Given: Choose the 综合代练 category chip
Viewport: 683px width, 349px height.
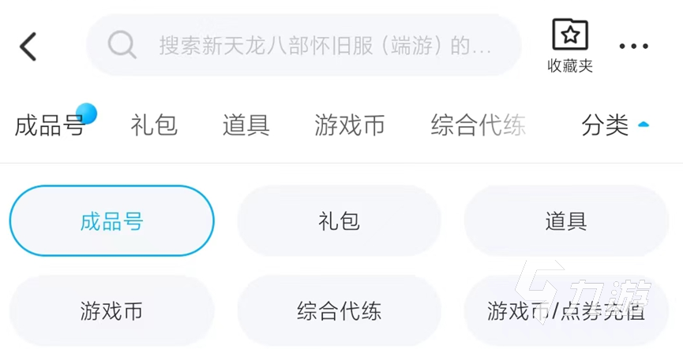Looking at the screenshot, I should pyautogui.click(x=339, y=311).
